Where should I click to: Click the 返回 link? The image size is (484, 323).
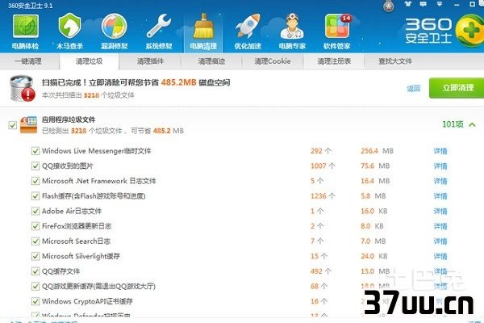tap(413, 88)
